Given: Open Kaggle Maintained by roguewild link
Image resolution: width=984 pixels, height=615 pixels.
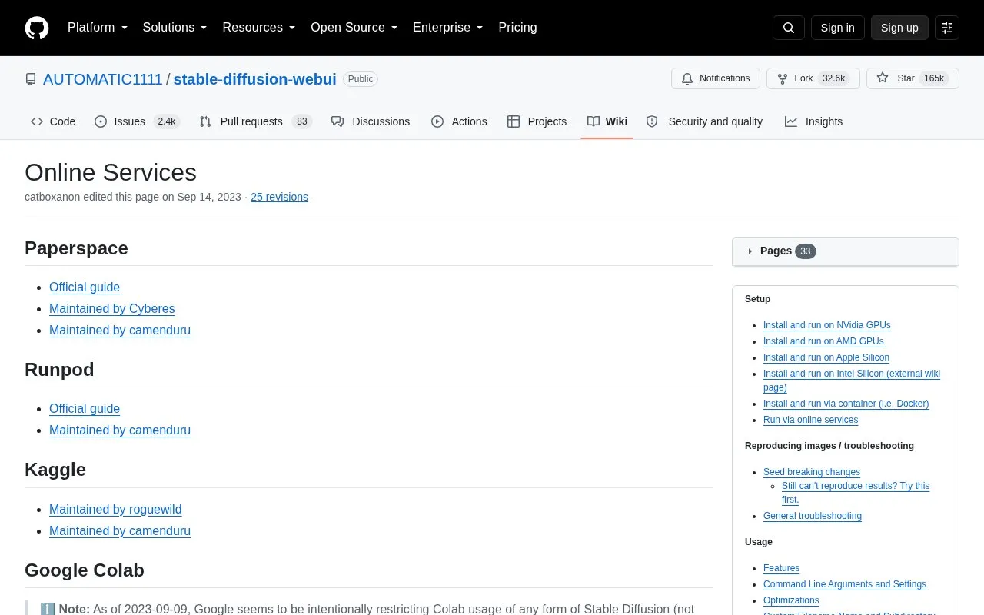Looking at the screenshot, I should 115,509.
